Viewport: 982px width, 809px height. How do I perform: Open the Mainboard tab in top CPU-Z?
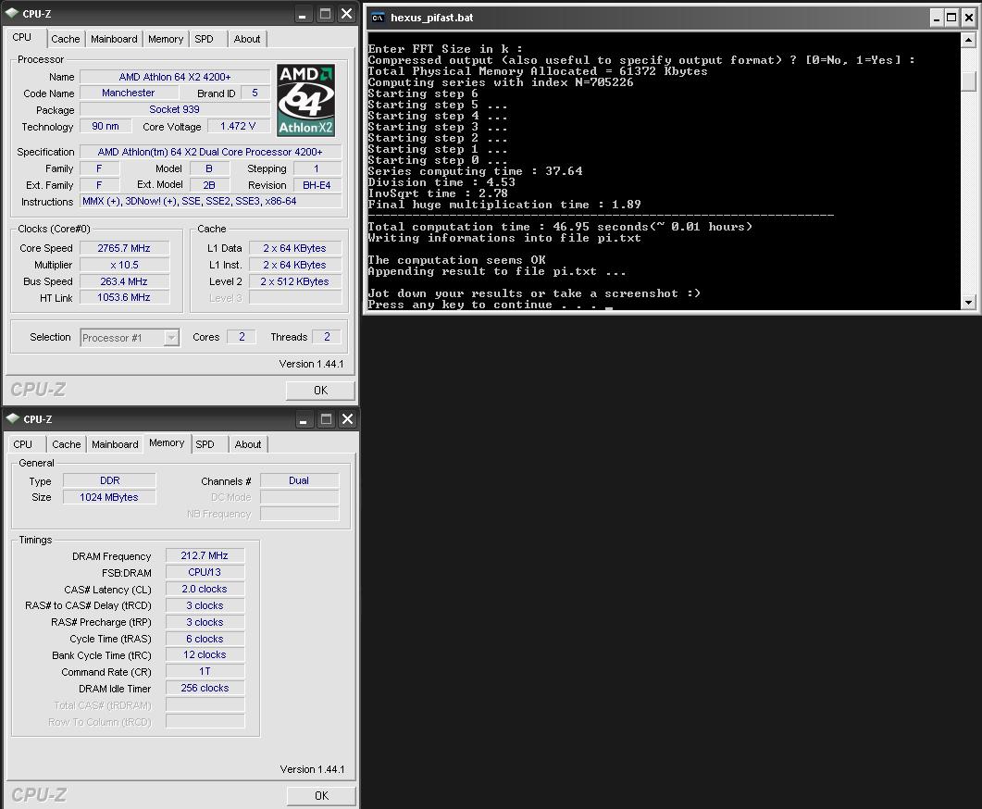coord(114,39)
